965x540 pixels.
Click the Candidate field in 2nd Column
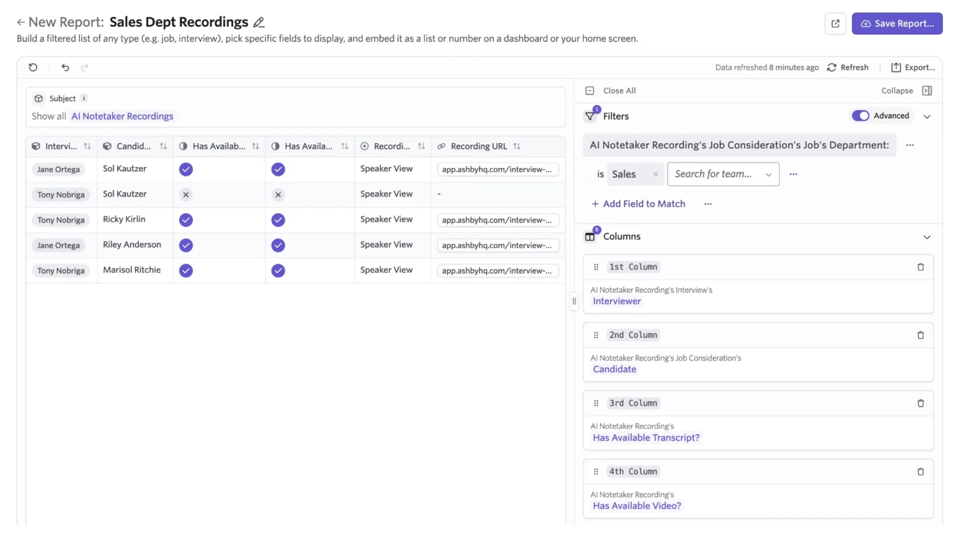click(614, 369)
